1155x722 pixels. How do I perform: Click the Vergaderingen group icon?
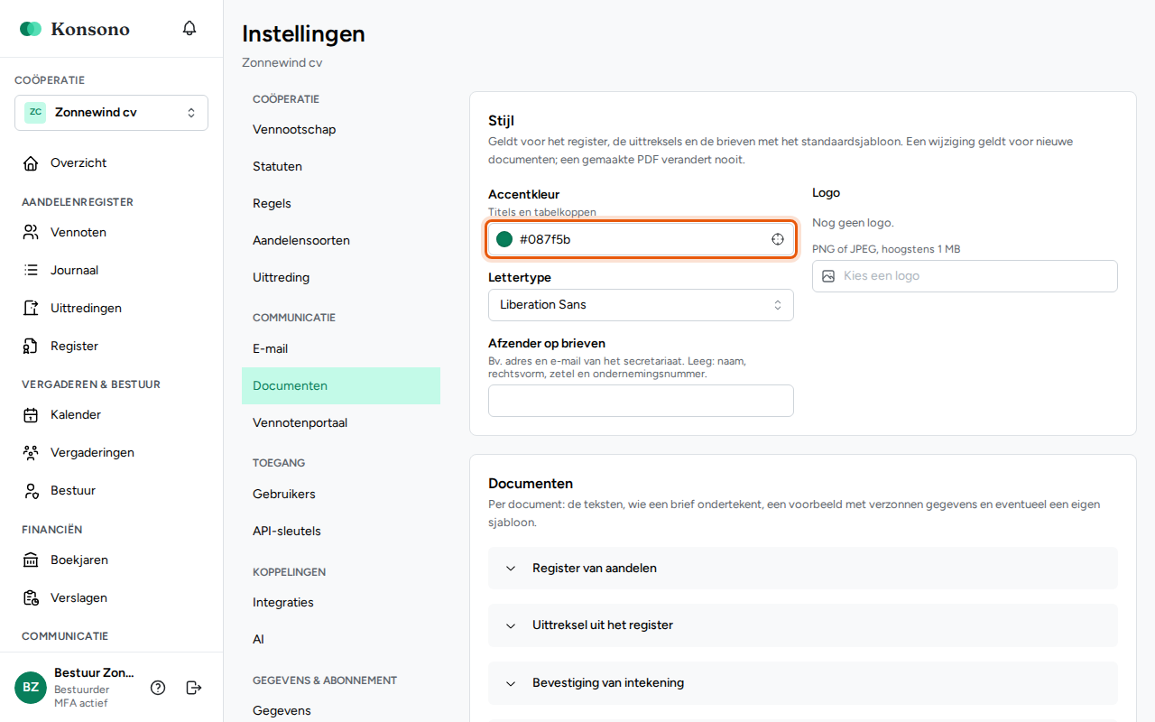tap(31, 453)
